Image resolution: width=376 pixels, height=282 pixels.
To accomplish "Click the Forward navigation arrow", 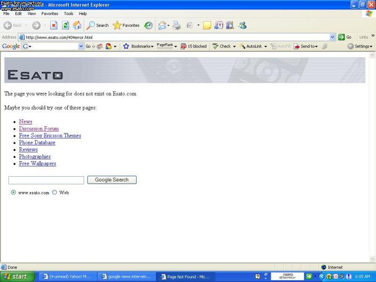I will click(36, 25).
